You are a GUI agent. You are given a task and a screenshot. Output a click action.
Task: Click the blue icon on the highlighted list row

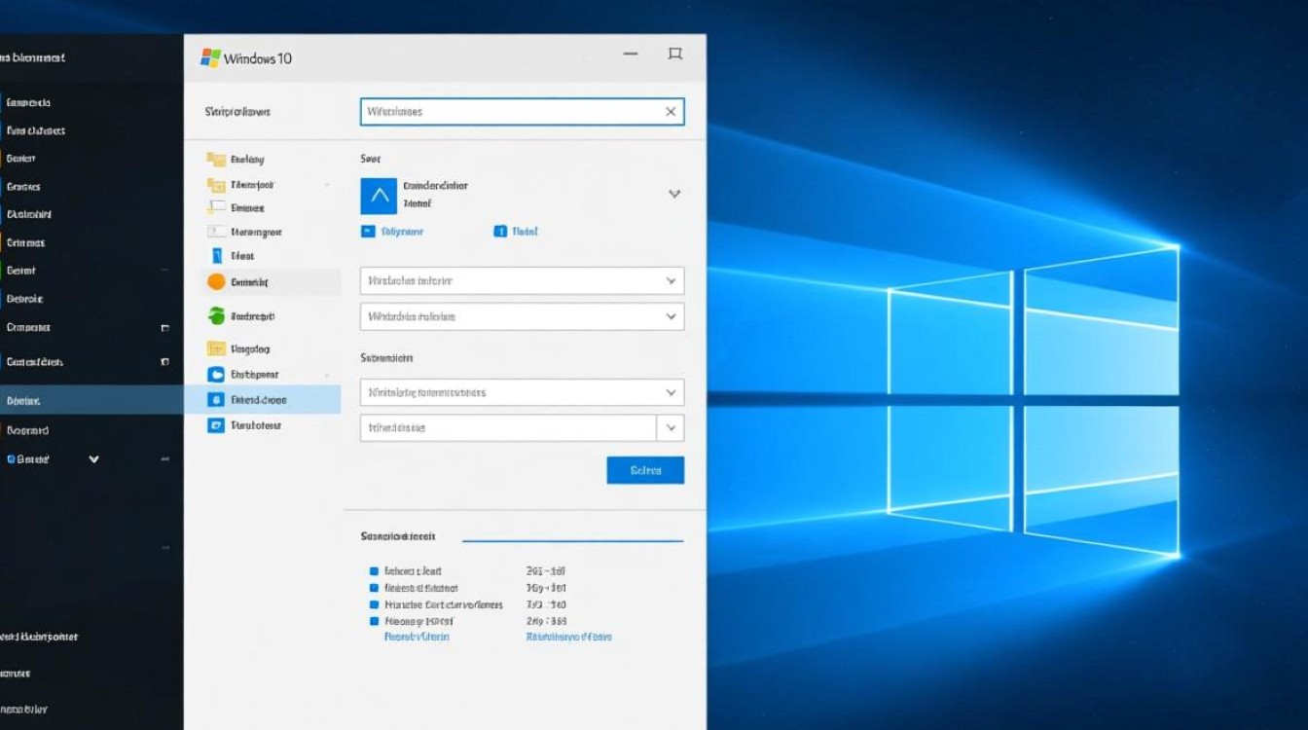point(216,399)
